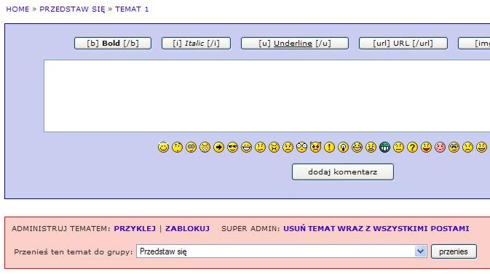Open the 'Przedstaw się' group dropdown
Viewport: 490px width, 274px height.
(281, 251)
